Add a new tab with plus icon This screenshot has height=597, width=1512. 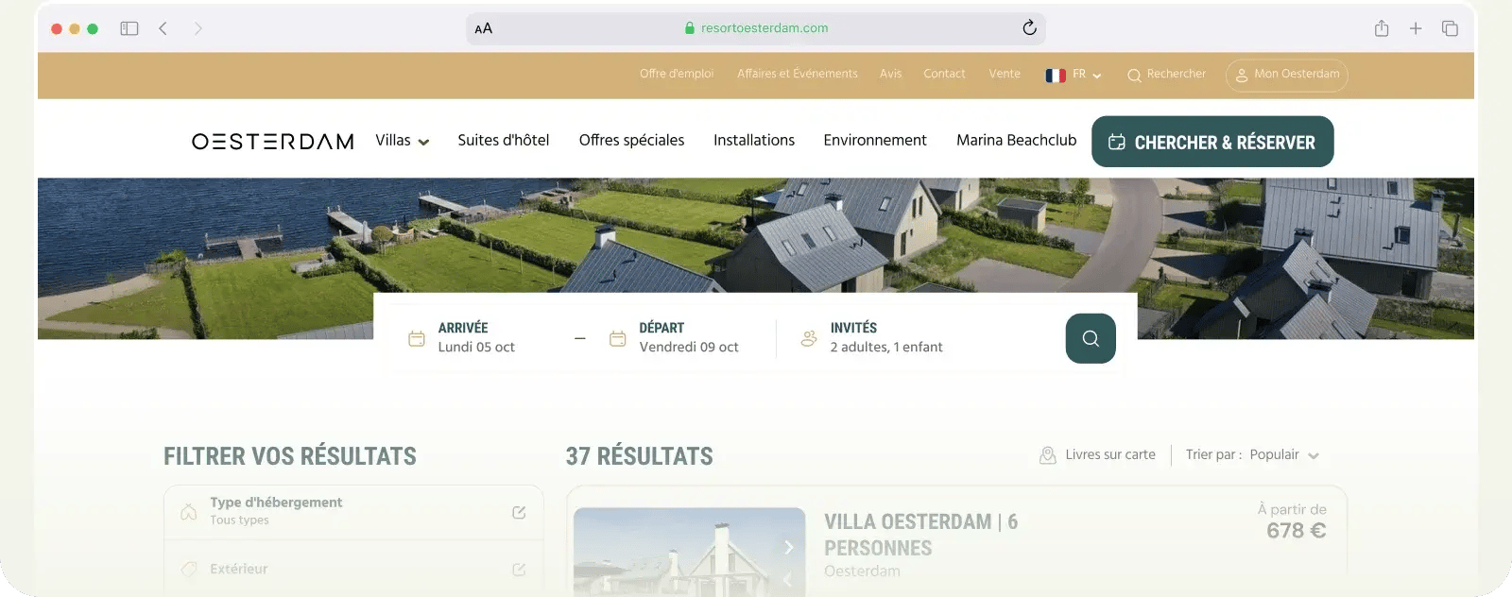point(1416,28)
